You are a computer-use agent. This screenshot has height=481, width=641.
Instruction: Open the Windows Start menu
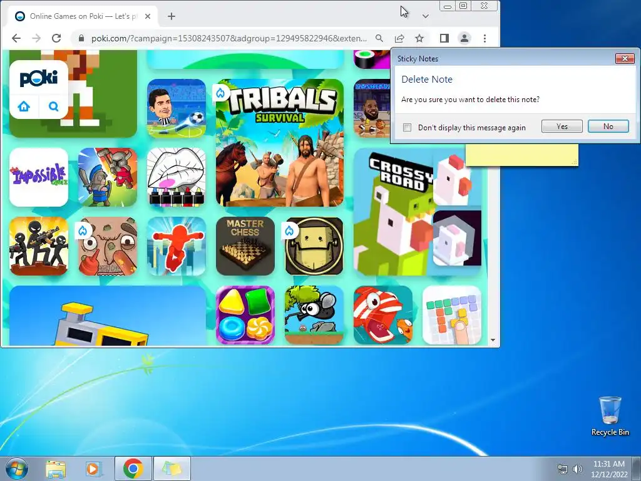click(17, 468)
